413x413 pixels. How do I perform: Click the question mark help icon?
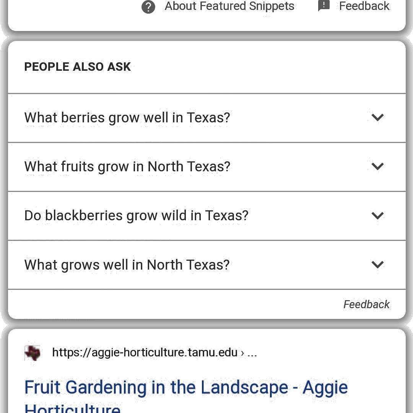coord(148,7)
